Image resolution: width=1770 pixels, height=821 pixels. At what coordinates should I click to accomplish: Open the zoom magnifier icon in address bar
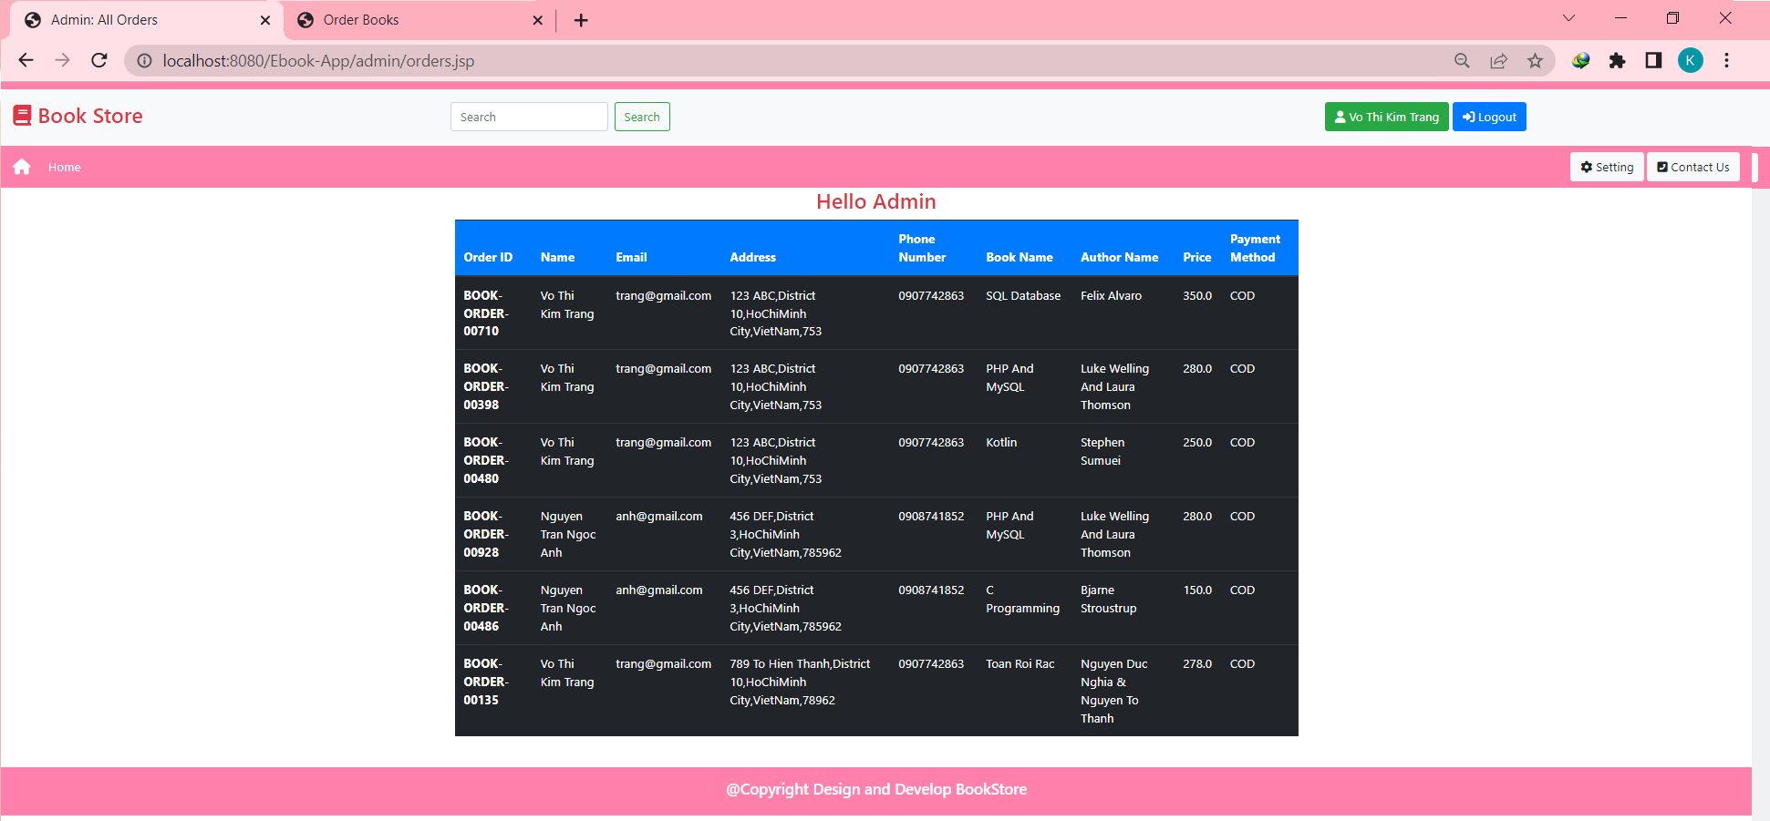pyautogui.click(x=1462, y=61)
